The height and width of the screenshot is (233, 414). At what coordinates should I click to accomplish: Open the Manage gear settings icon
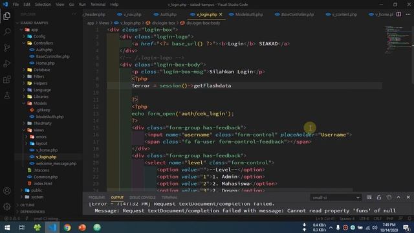tap(7, 206)
